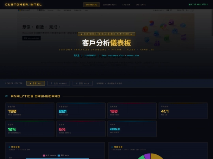Click the Education Cust Count chart title
The width and height of the screenshot is (213, 159).
coord(118,147)
